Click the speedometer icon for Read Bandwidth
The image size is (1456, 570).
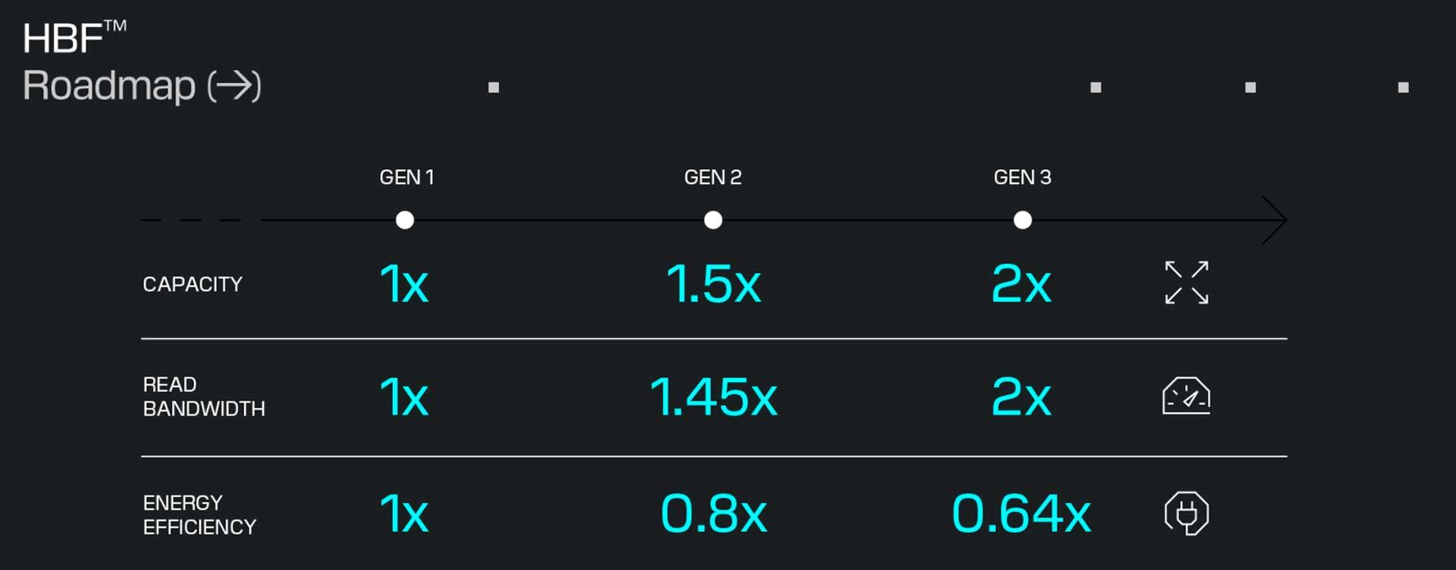tap(1186, 396)
